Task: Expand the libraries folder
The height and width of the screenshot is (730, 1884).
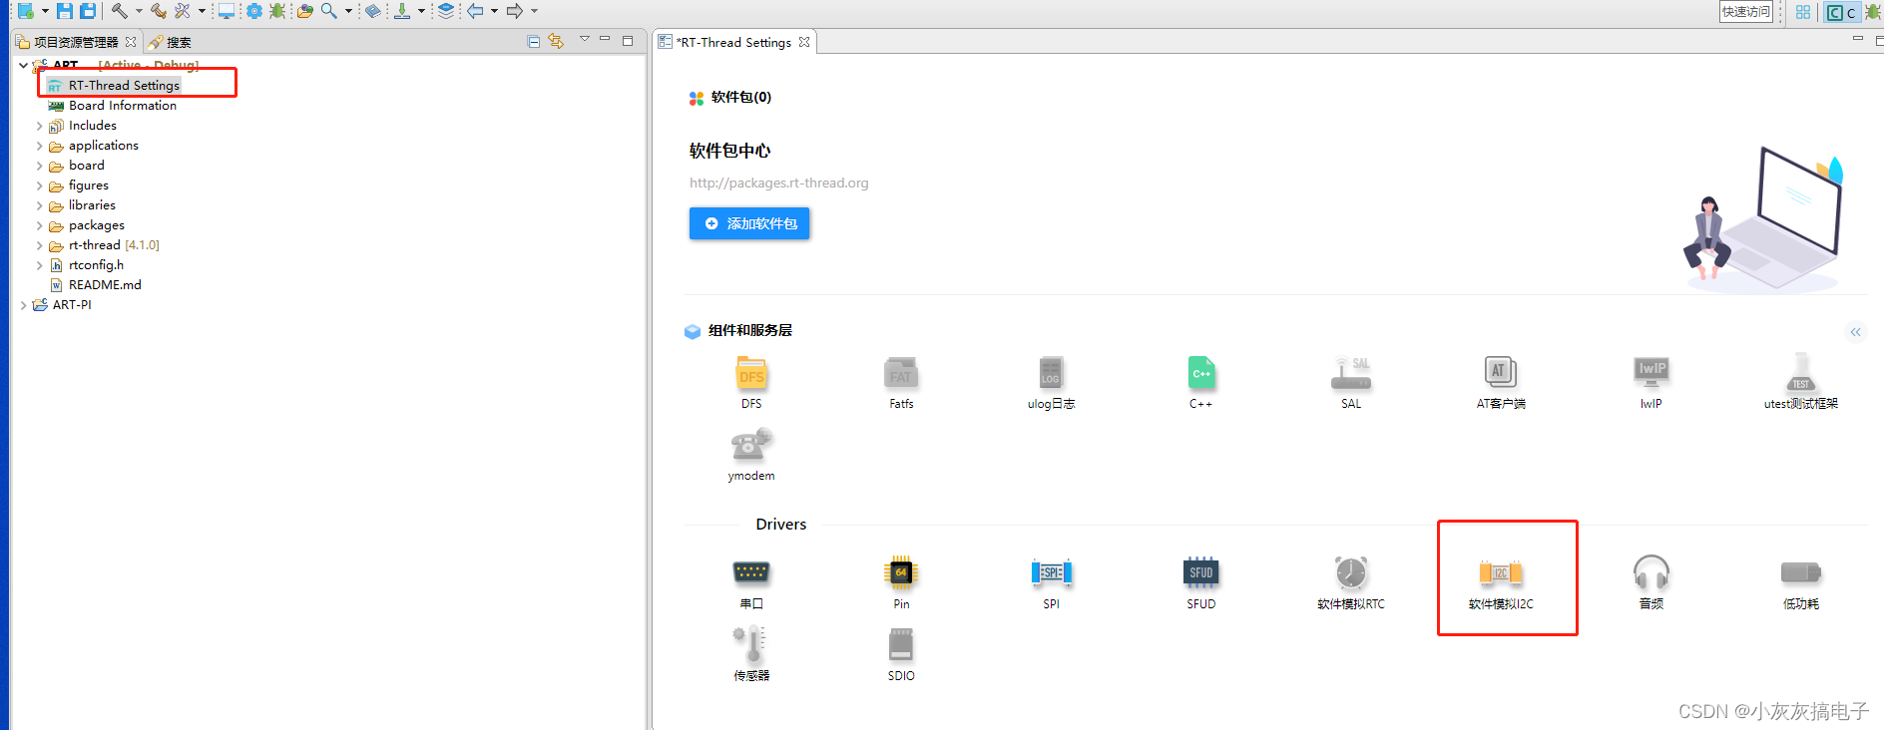Action: (40, 205)
